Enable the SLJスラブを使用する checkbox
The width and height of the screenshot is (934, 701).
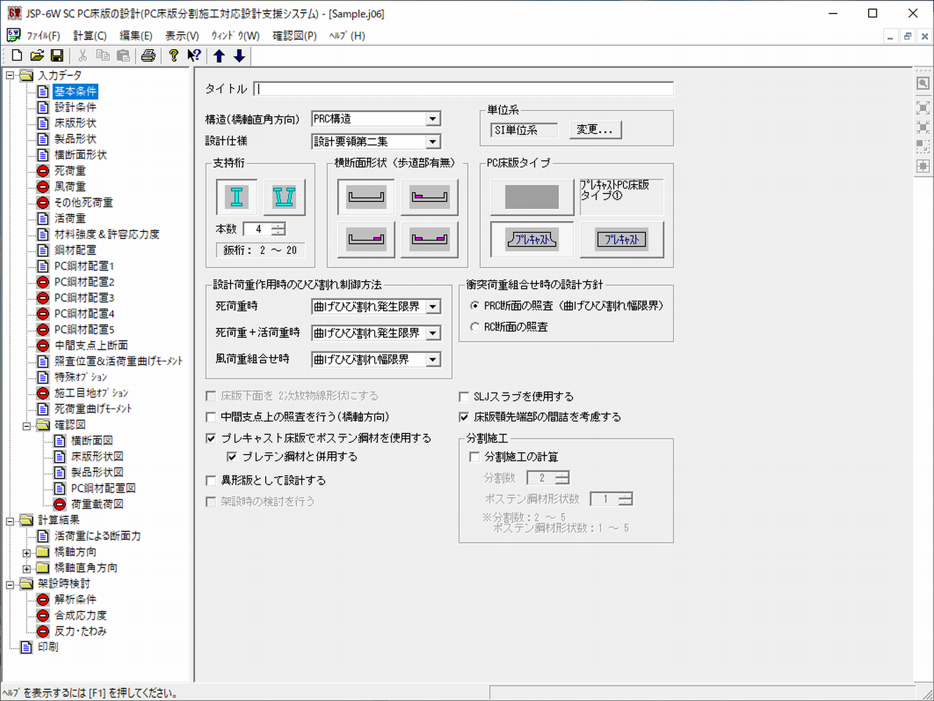point(465,397)
